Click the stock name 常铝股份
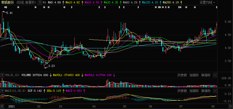 click(8, 3)
